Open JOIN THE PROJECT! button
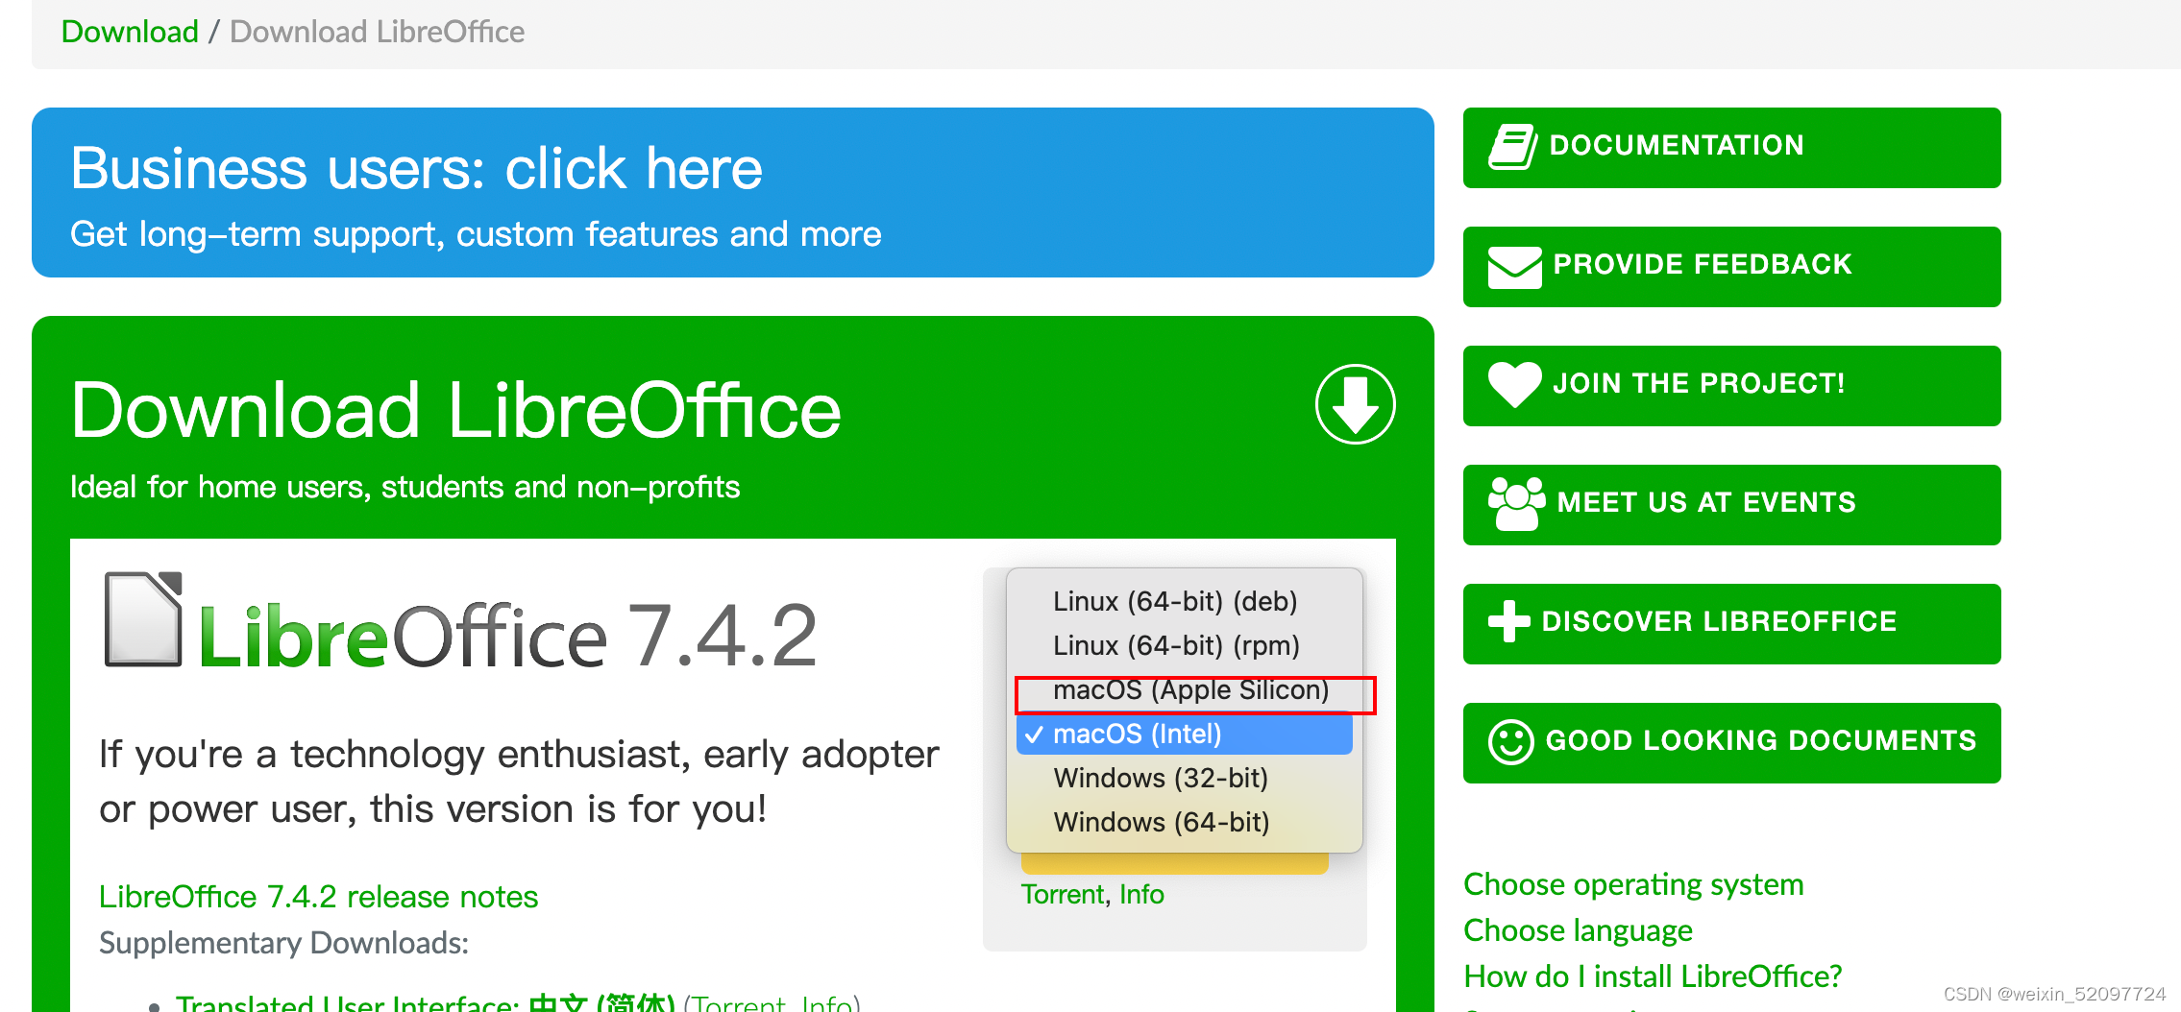 [1731, 386]
